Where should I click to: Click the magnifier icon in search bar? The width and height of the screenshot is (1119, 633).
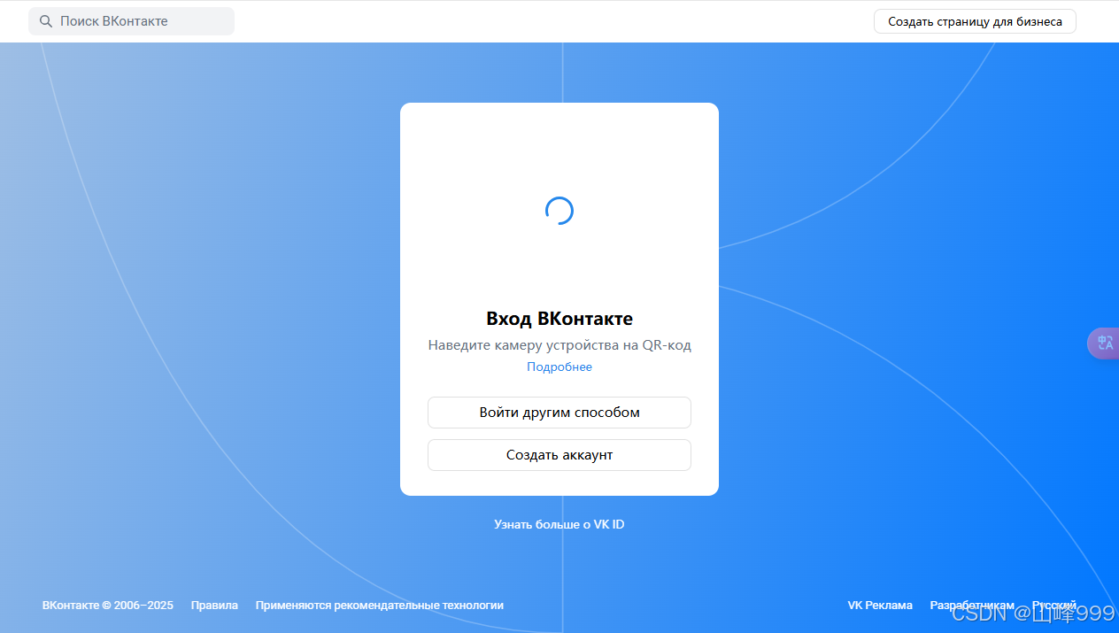point(46,21)
